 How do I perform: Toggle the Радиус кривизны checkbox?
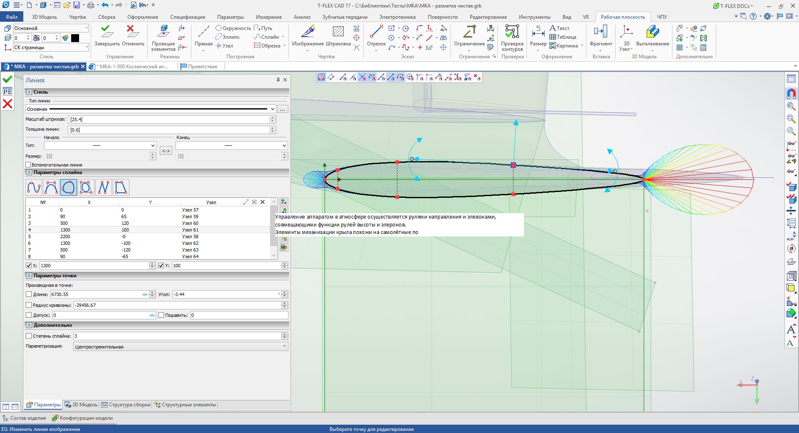(x=29, y=305)
